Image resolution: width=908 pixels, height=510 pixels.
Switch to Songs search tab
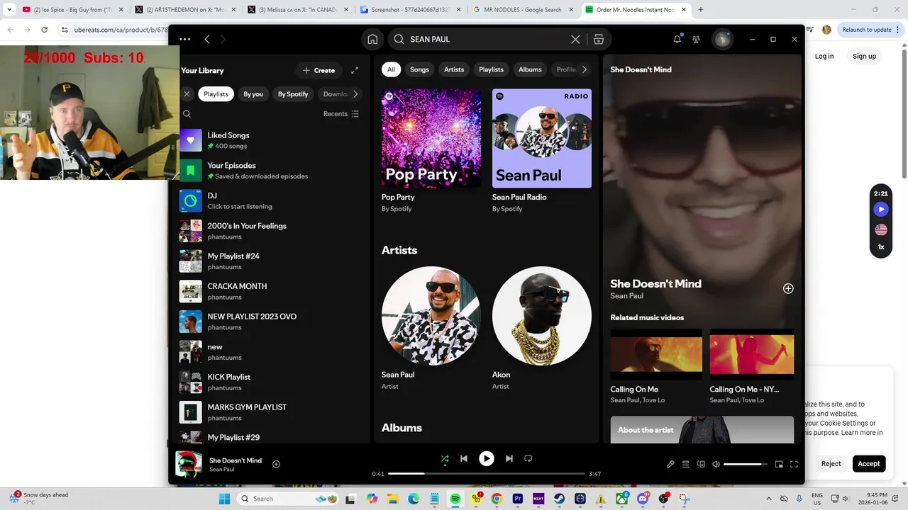click(x=419, y=69)
